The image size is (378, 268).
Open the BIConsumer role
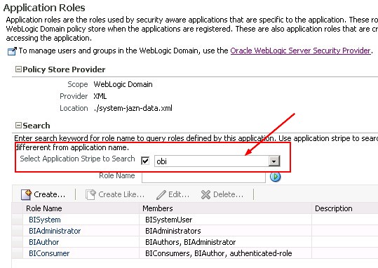pos(49,253)
